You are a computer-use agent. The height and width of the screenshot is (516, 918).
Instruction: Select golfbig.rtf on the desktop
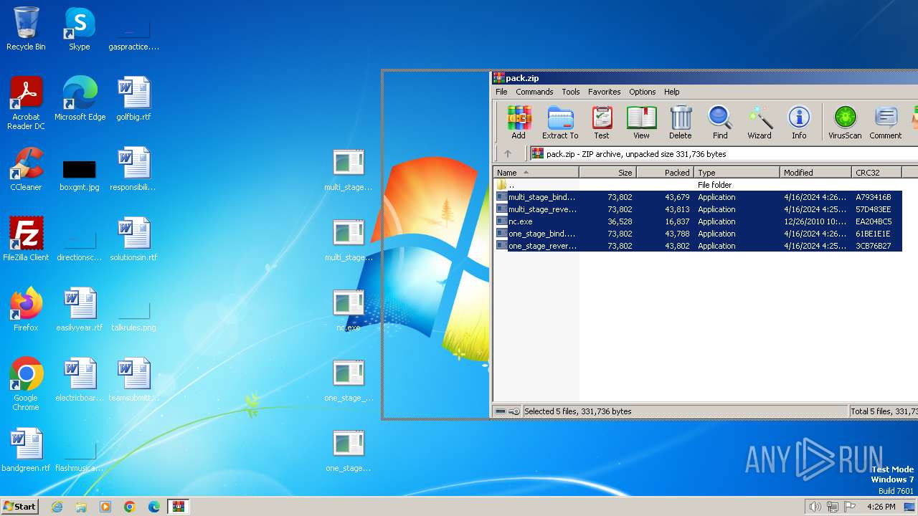coord(133,99)
